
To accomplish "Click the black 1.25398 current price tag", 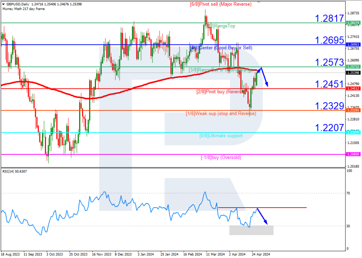I will coord(353,73).
